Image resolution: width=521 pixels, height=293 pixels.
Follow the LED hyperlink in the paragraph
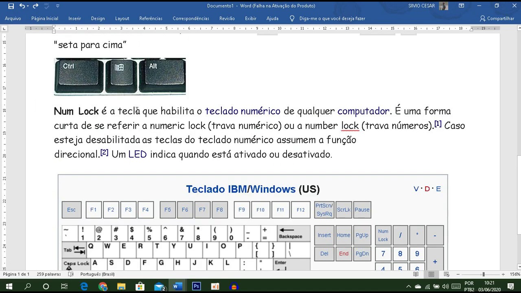tap(138, 154)
